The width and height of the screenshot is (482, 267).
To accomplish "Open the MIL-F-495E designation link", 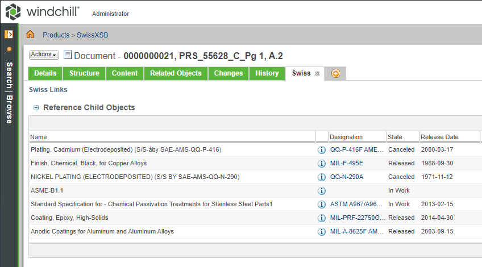I will point(347,163).
